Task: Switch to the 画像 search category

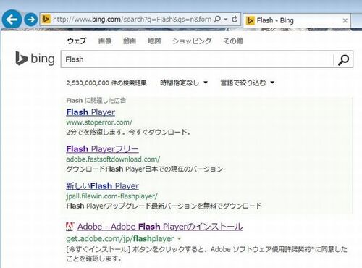Action: (105, 41)
